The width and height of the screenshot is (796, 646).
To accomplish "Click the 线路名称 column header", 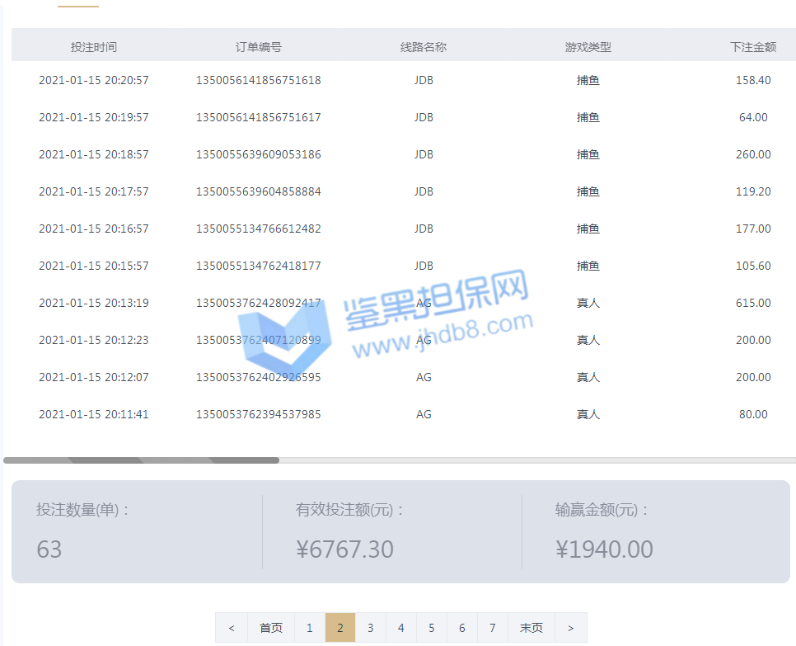I will pyautogui.click(x=424, y=47).
